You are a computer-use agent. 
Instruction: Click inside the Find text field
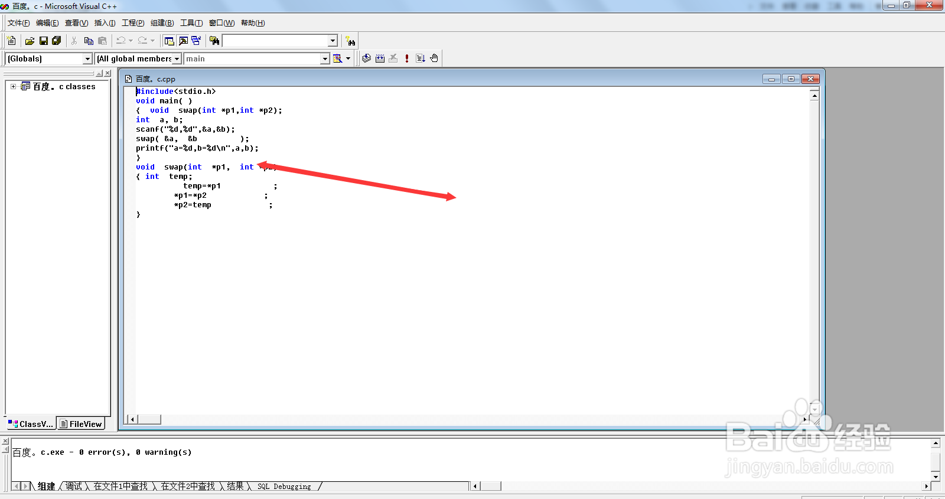tap(275, 41)
